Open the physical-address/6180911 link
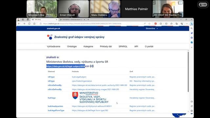Viewport: 210px width, 118px height. pos(92,106)
